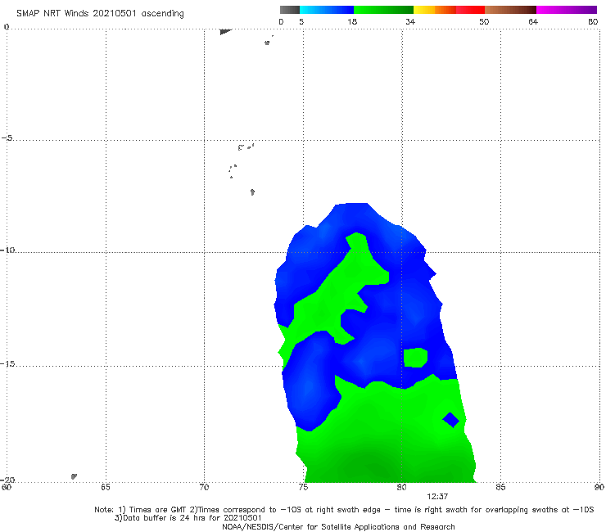606x532 pixels.
Task: Click the small island near 20S in the bottom-left corner
Action: click(x=74, y=476)
